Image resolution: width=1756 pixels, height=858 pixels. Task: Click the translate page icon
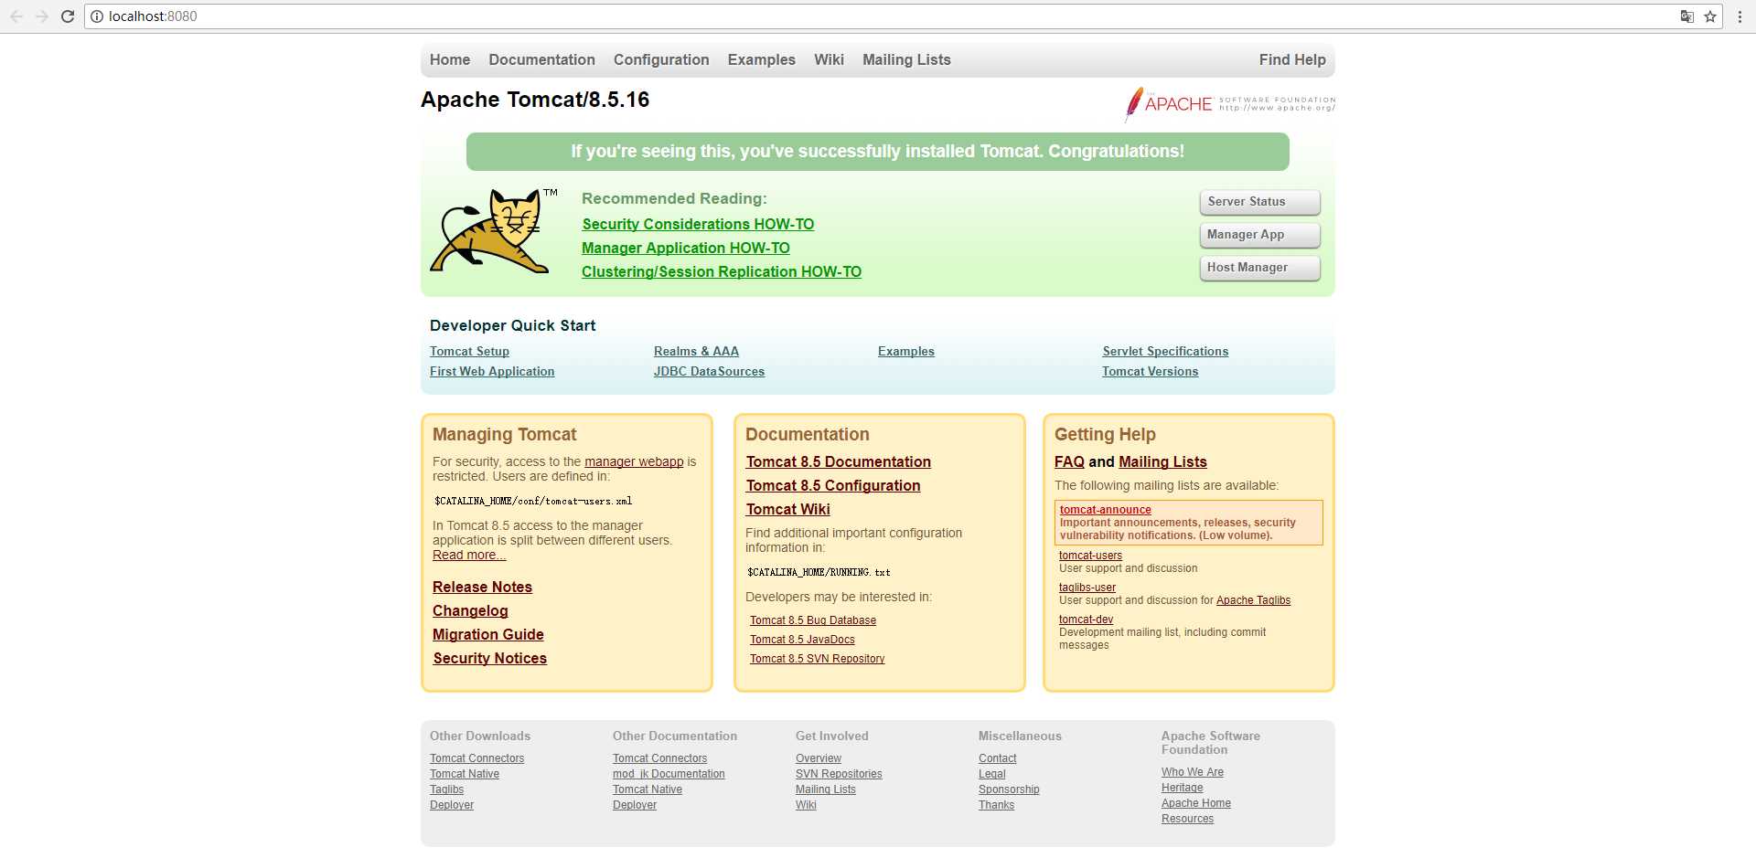1687,16
